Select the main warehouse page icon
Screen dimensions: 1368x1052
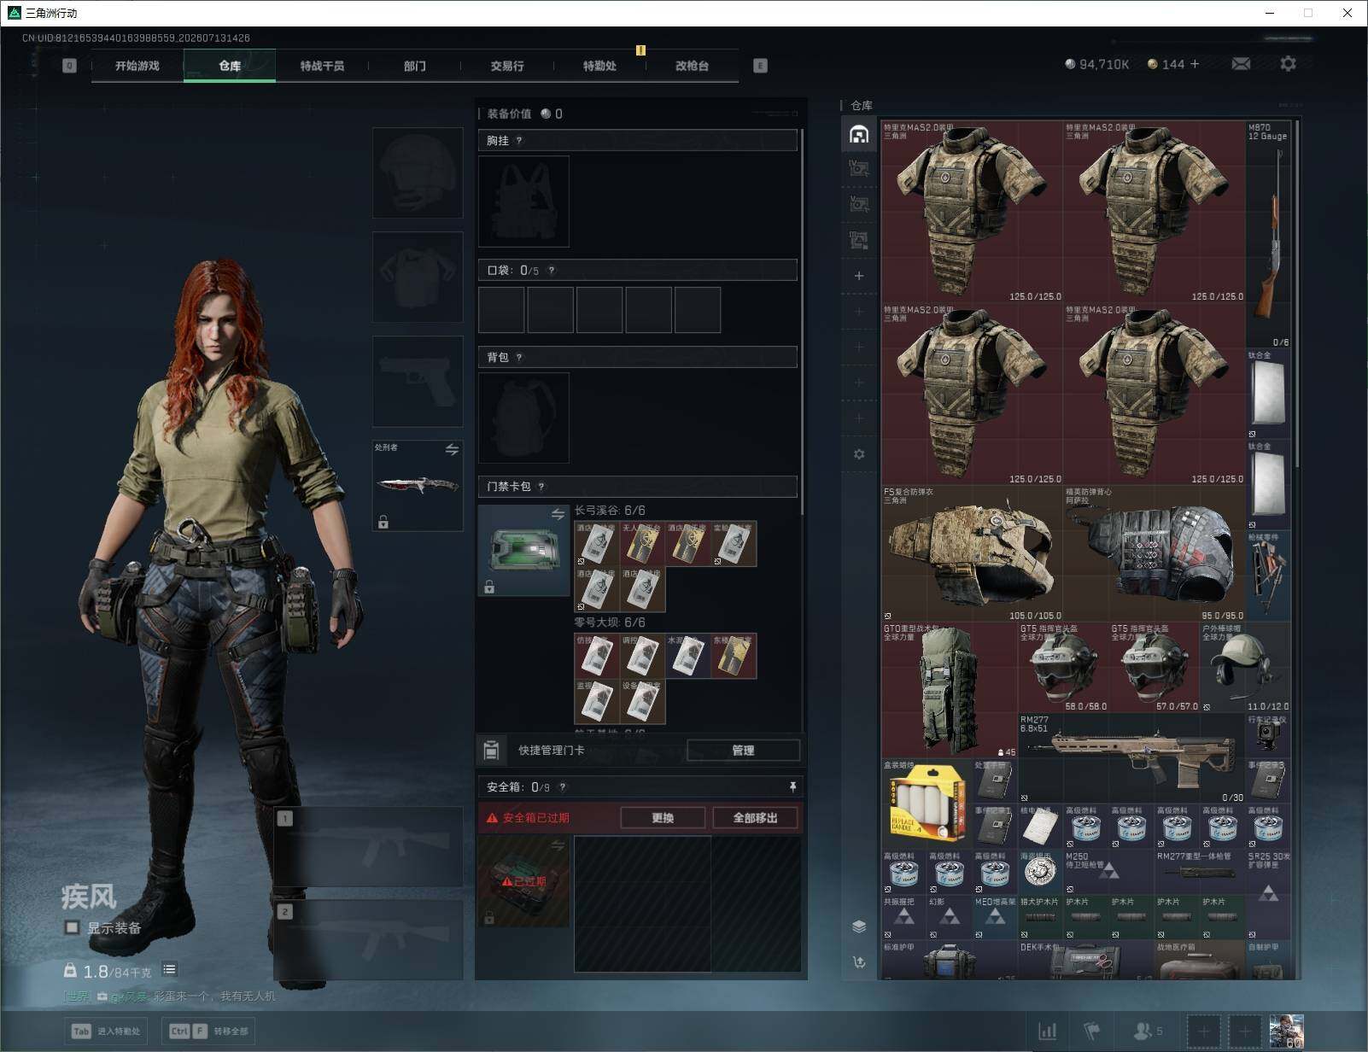click(x=859, y=133)
